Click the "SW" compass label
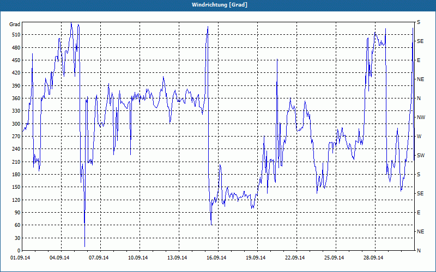 click(x=421, y=156)
